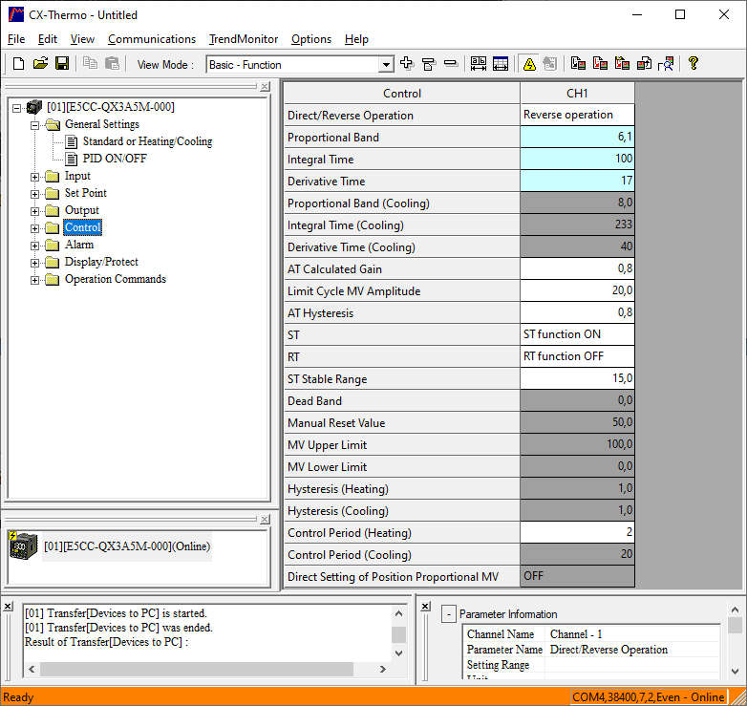This screenshot has width=747, height=706.
Task: Expand the Set Point folder
Action: point(34,194)
